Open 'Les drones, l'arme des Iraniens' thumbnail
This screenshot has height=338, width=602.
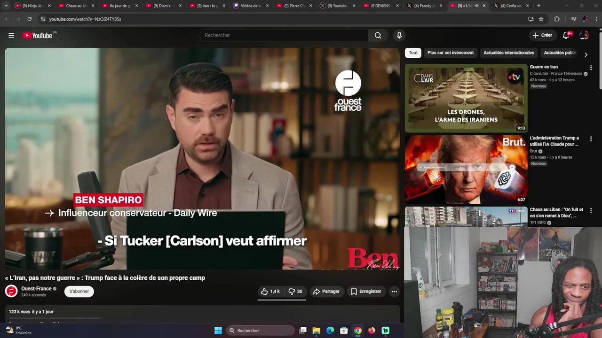point(466,98)
